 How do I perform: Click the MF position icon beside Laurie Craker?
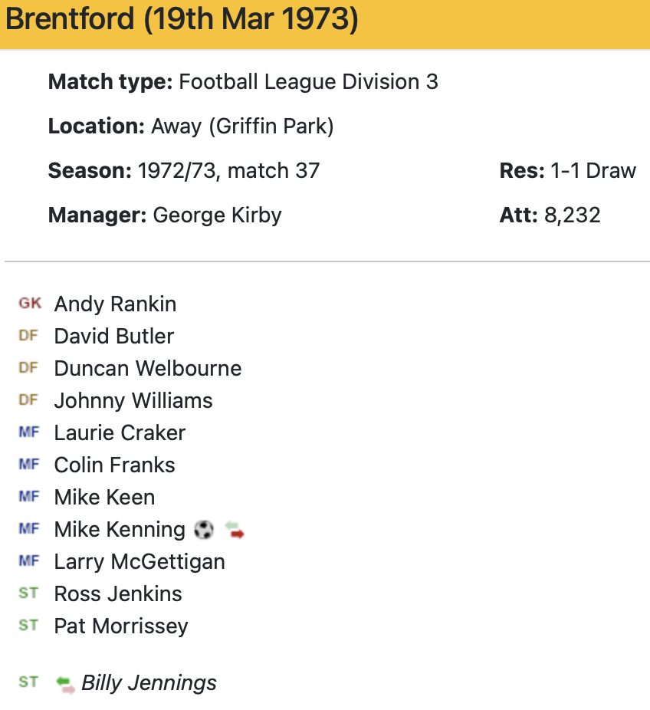click(x=28, y=432)
